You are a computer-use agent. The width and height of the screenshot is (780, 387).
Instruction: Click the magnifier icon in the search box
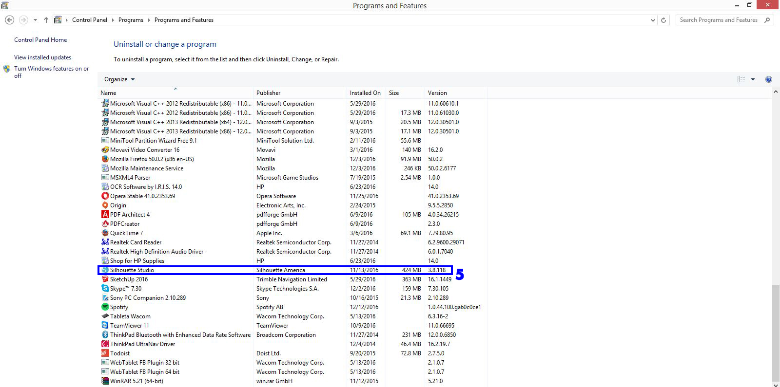point(767,20)
